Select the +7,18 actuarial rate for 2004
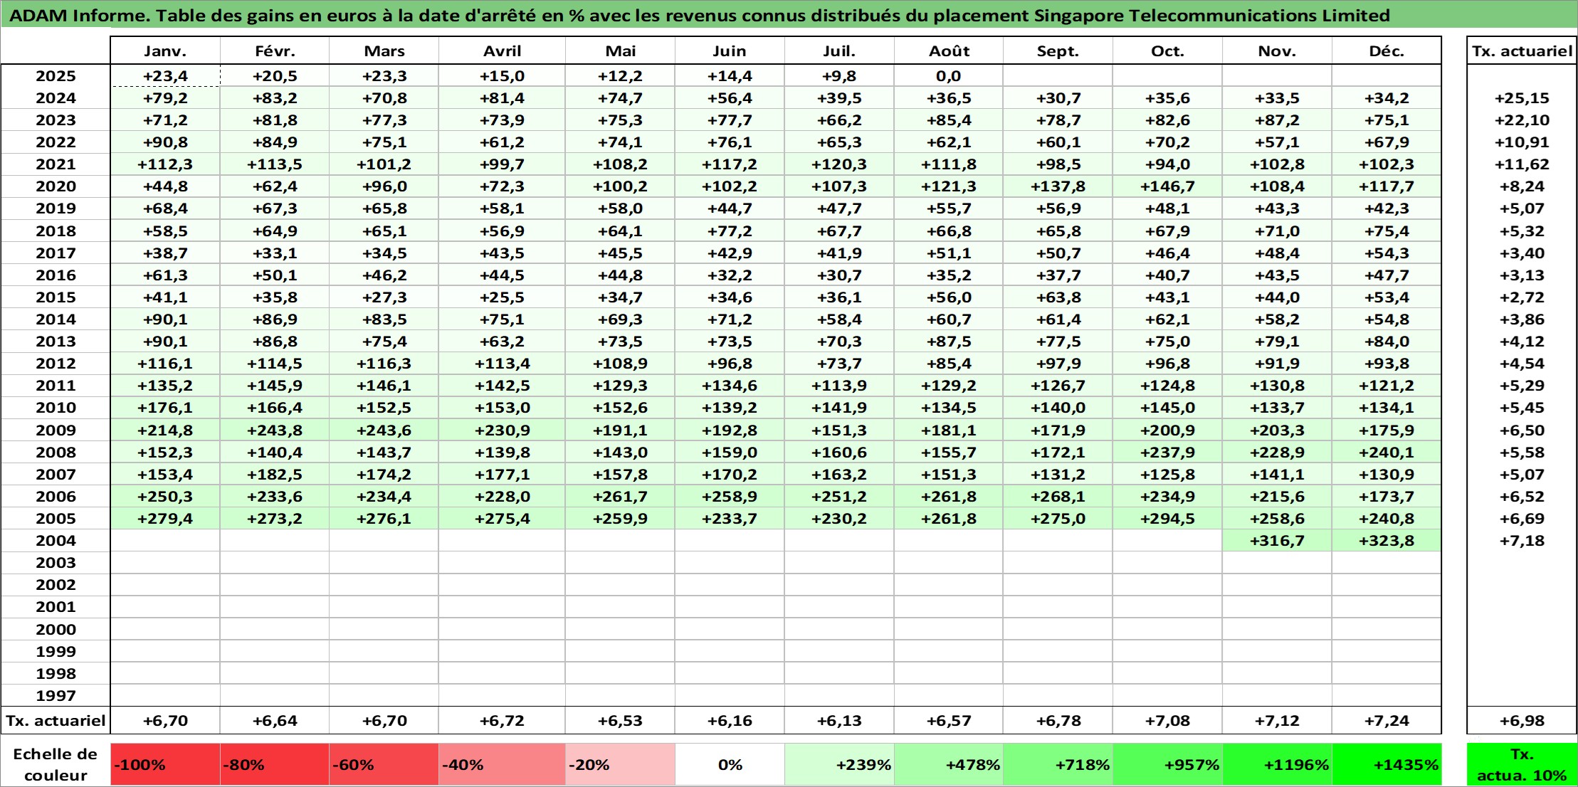 [1522, 541]
